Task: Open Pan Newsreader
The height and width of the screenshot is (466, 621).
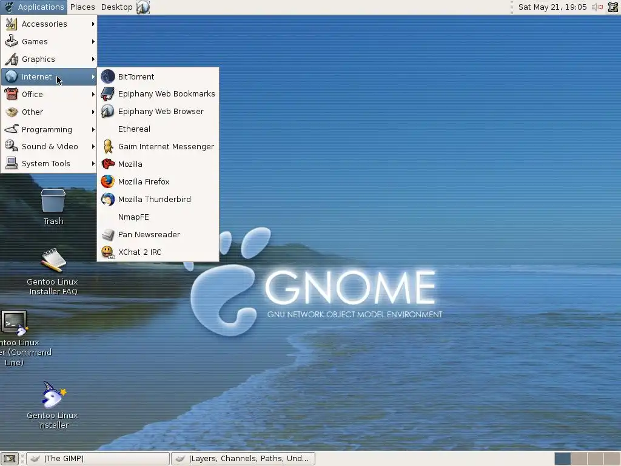Action: 158,235
